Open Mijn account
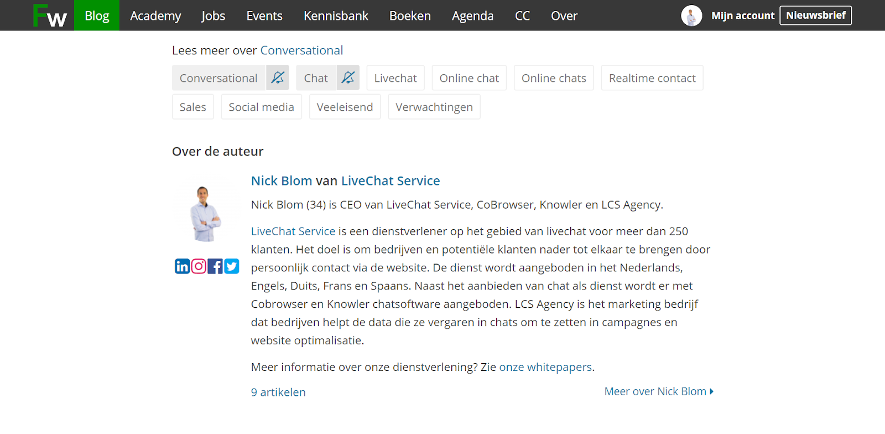The width and height of the screenshot is (885, 434). (x=743, y=15)
